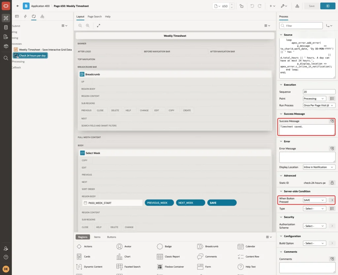Viewport: 338px width, 275px height.
Task: Click the DE user avatar
Action: [6, 269]
